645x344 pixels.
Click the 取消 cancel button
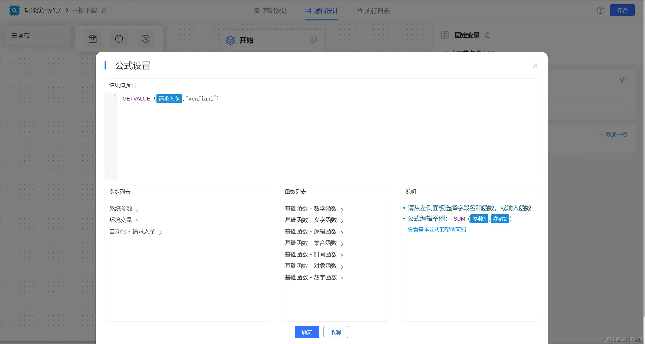coord(335,332)
